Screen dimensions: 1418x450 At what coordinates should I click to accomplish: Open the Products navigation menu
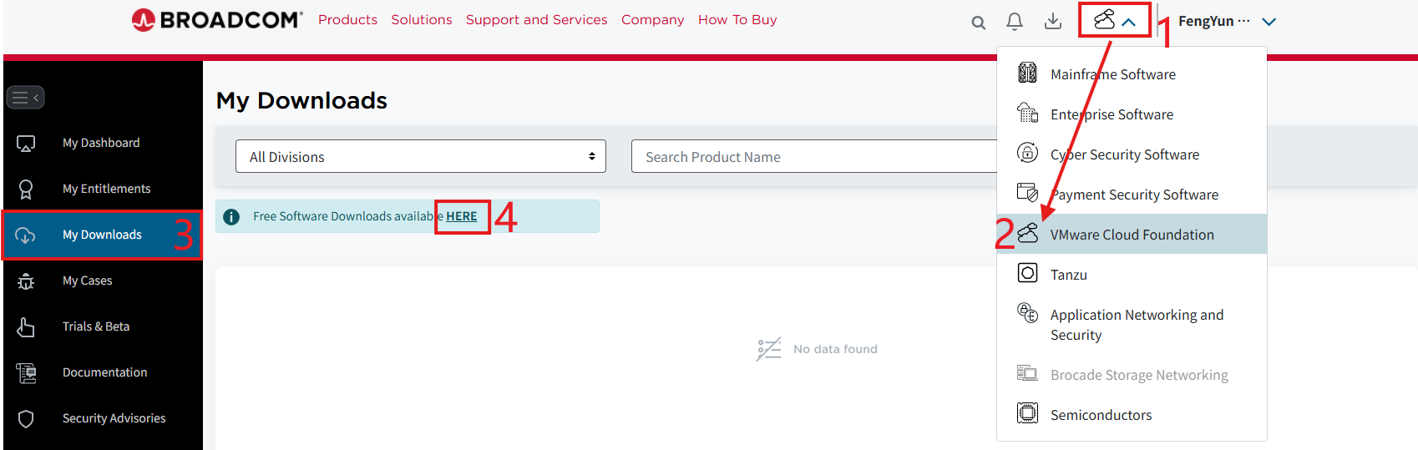coord(347,19)
